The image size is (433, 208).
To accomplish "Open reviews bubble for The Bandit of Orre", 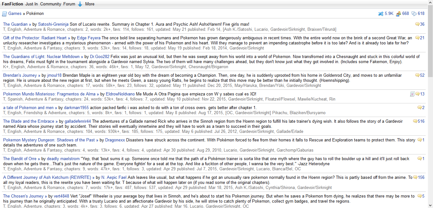I will [420, 159].
